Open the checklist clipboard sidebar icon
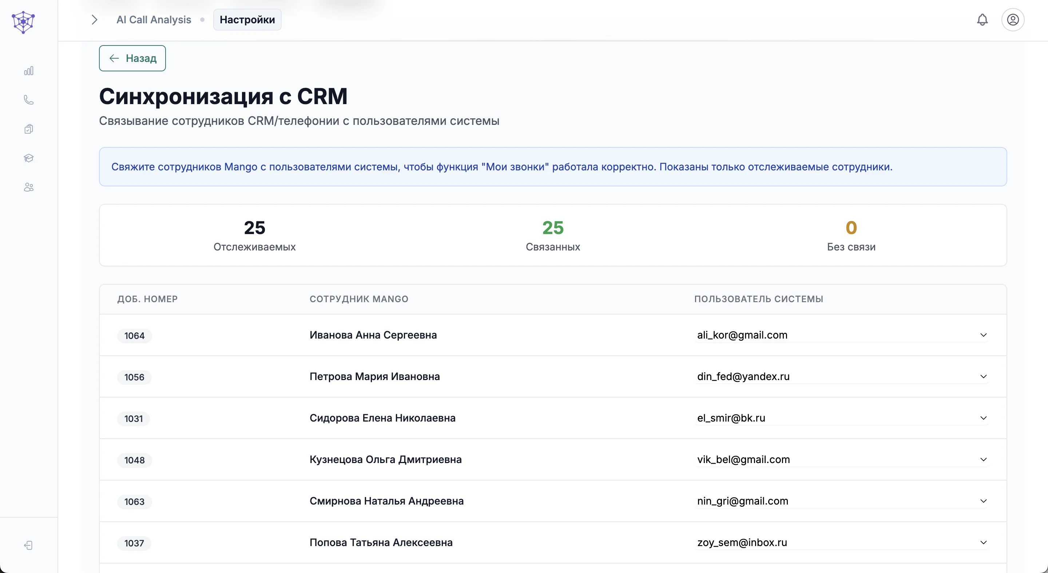Viewport: 1048px width, 573px height. point(28,129)
